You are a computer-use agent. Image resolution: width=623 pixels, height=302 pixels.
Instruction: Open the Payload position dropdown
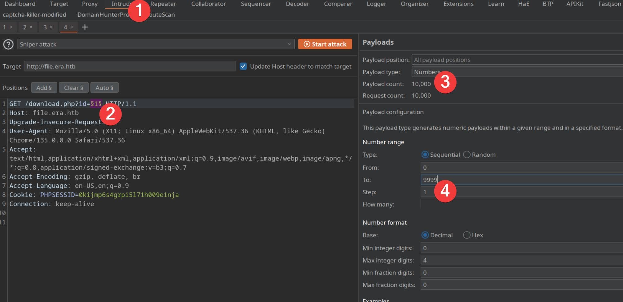coord(517,60)
